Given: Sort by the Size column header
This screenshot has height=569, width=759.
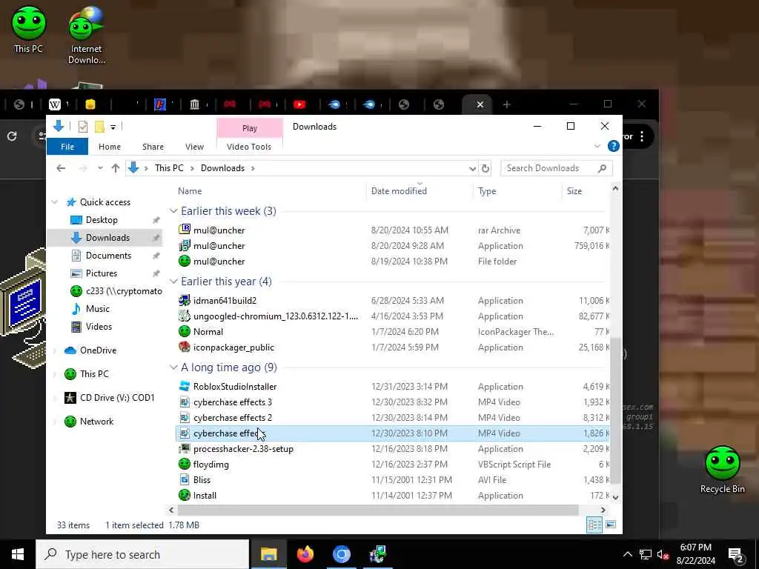Looking at the screenshot, I should point(574,191).
